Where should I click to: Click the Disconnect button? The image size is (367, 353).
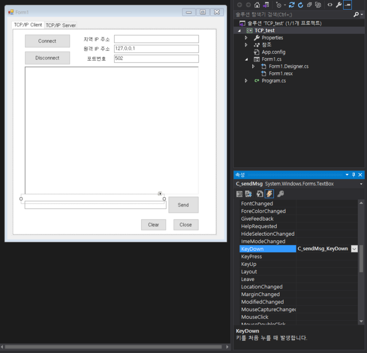(47, 58)
